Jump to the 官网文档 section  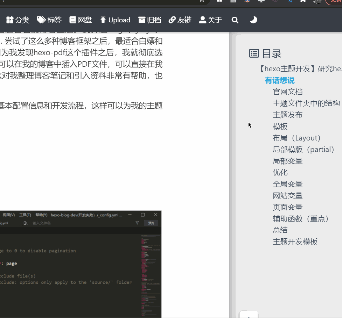tap(287, 92)
